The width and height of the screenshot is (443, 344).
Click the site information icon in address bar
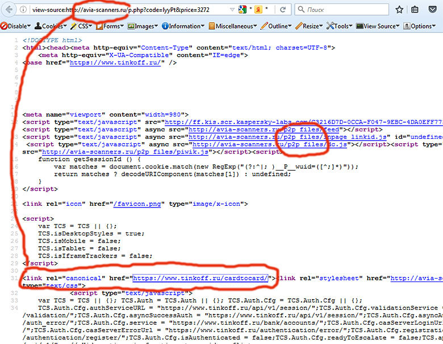(23, 10)
